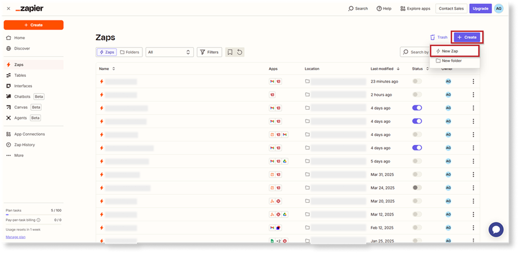Open the chat support bubble
The width and height of the screenshot is (518, 253).
click(x=496, y=229)
